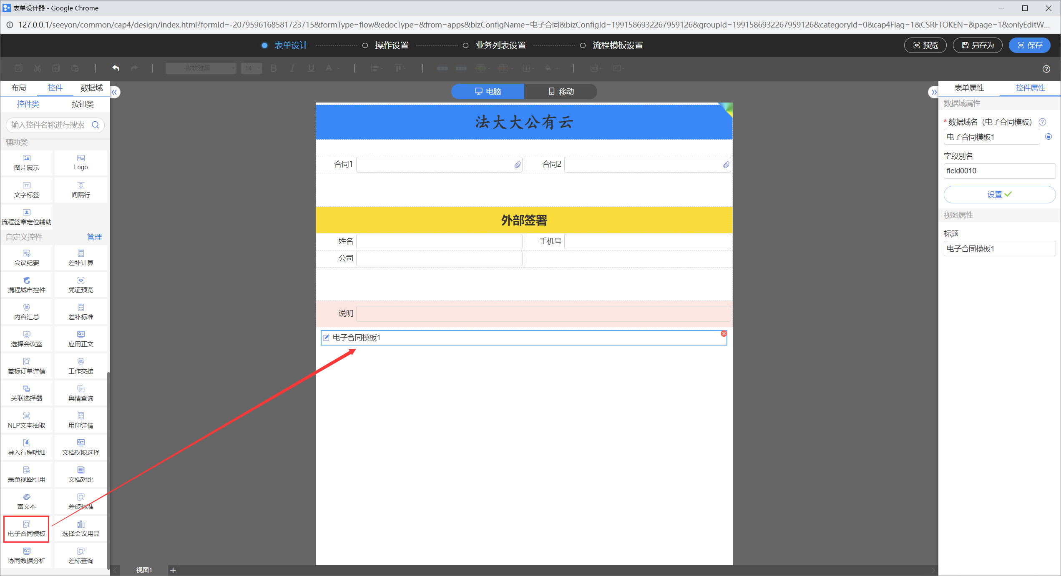Open the 表单属性 tab
The height and width of the screenshot is (576, 1061).
(x=969, y=88)
